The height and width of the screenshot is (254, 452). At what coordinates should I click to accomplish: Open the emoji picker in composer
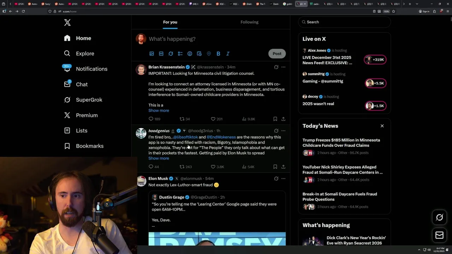(190, 54)
